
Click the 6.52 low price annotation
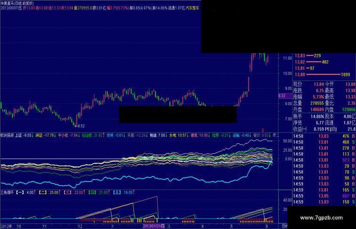click(81, 126)
